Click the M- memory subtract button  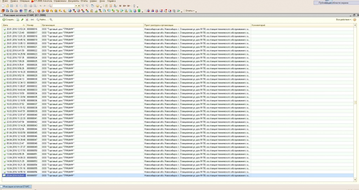129,6
